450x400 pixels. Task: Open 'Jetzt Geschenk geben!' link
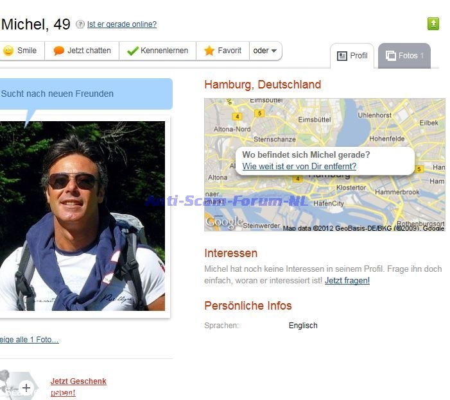[78, 387]
